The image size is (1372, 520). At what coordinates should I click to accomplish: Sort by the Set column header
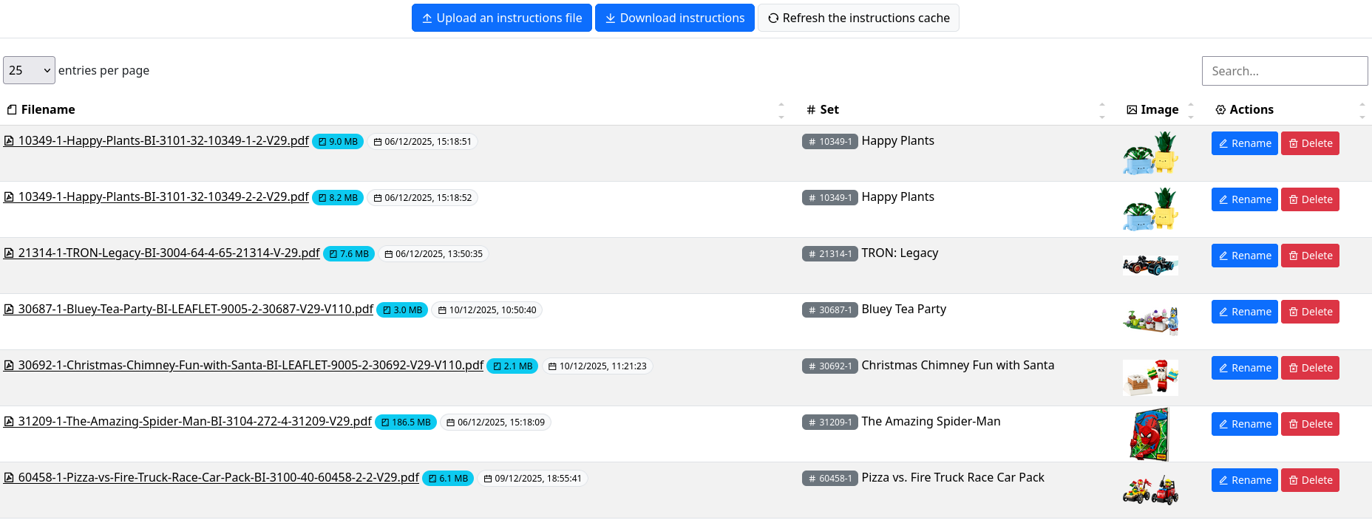(829, 109)
